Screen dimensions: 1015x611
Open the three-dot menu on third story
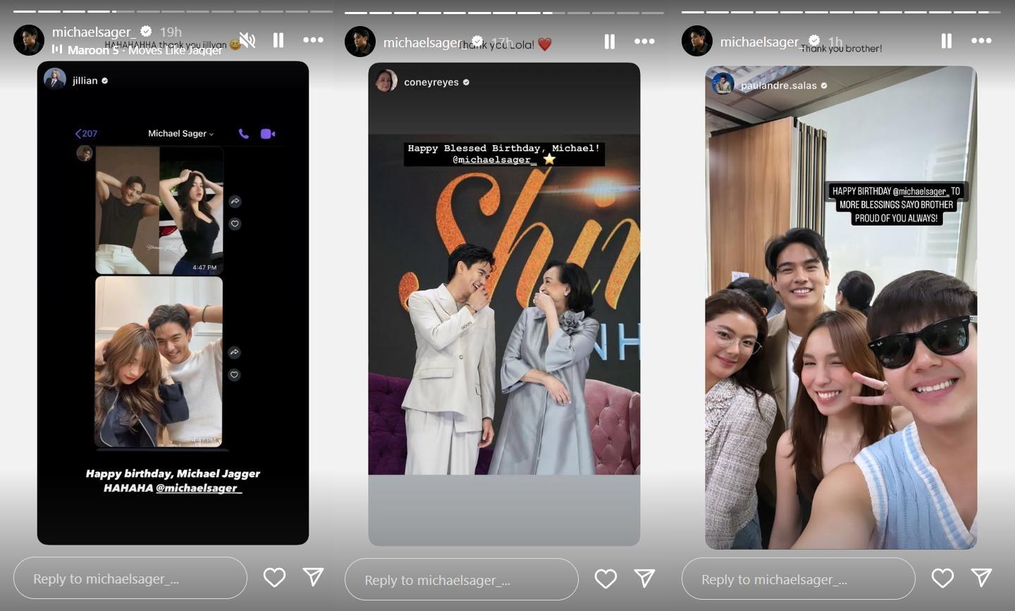(x=981, y=41)
